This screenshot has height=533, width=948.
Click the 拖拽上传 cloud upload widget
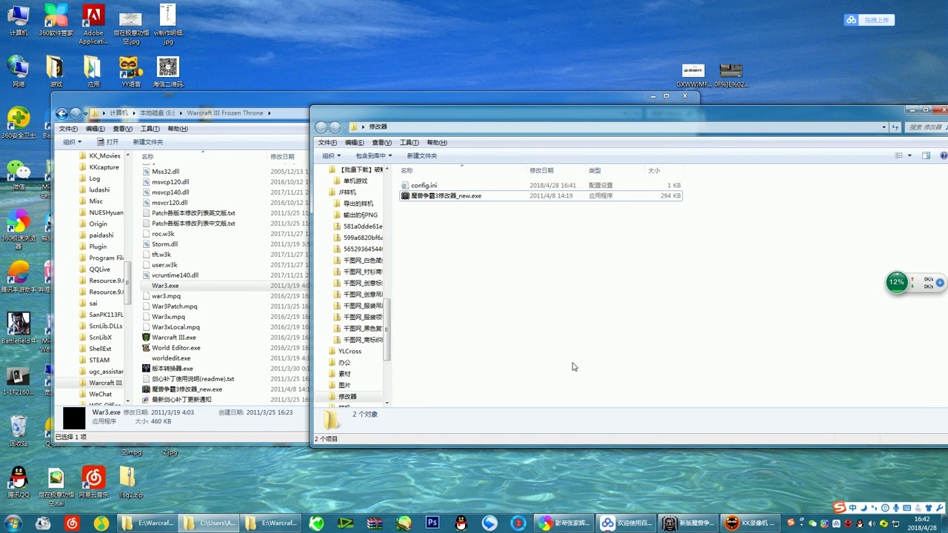point(869,20)
